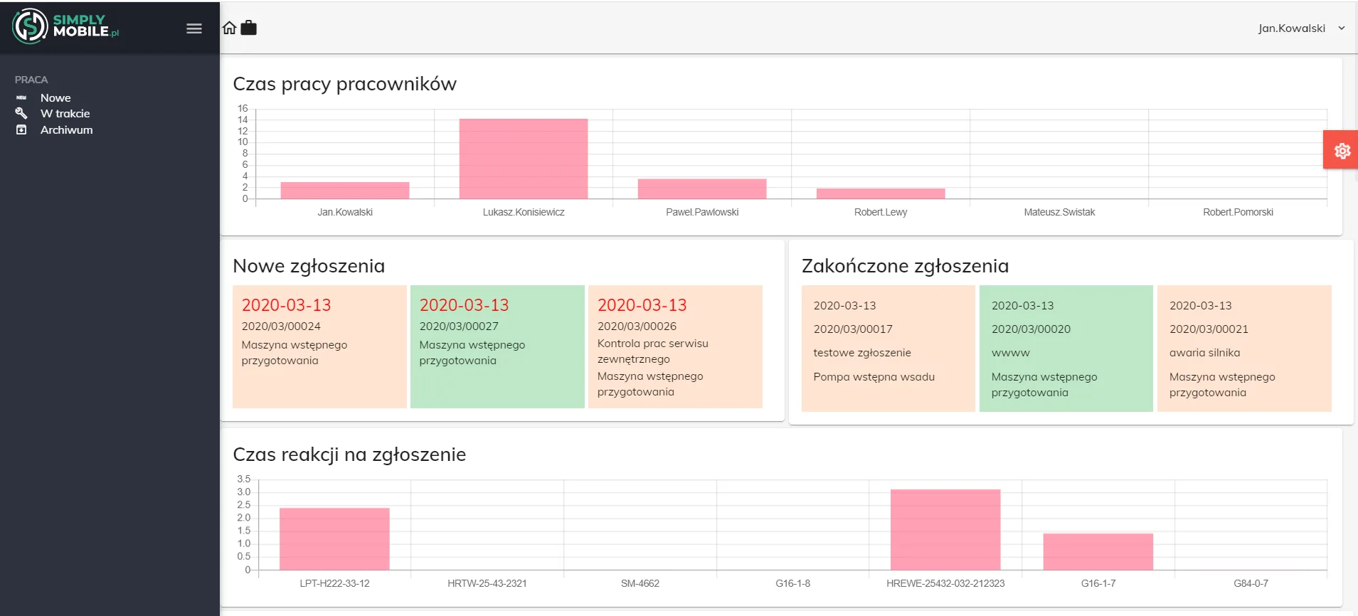Click the Robert.Pomorski axis label

[x=1238, y=212]
